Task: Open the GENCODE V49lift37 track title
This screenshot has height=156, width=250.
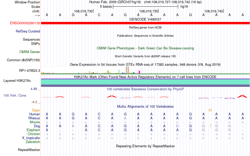Action: 145,19
